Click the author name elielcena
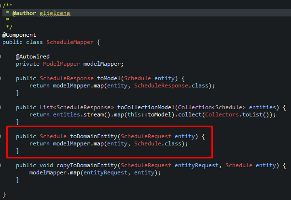 point(55,13)
